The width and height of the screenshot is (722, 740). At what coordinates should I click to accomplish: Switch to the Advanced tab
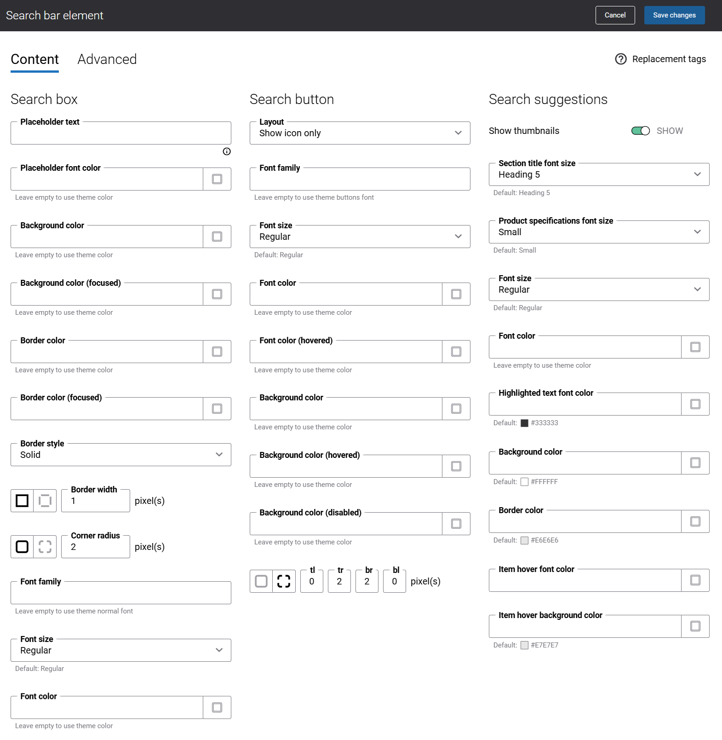point(107,59)
